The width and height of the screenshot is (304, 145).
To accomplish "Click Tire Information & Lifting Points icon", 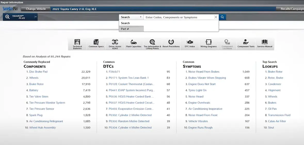I will 152,44.
